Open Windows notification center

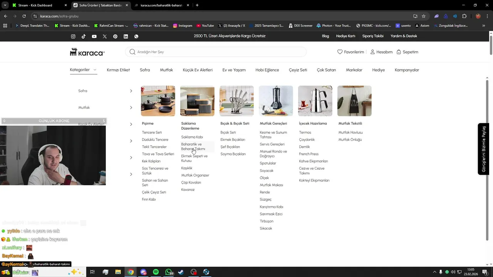click(x=485, y=272)
